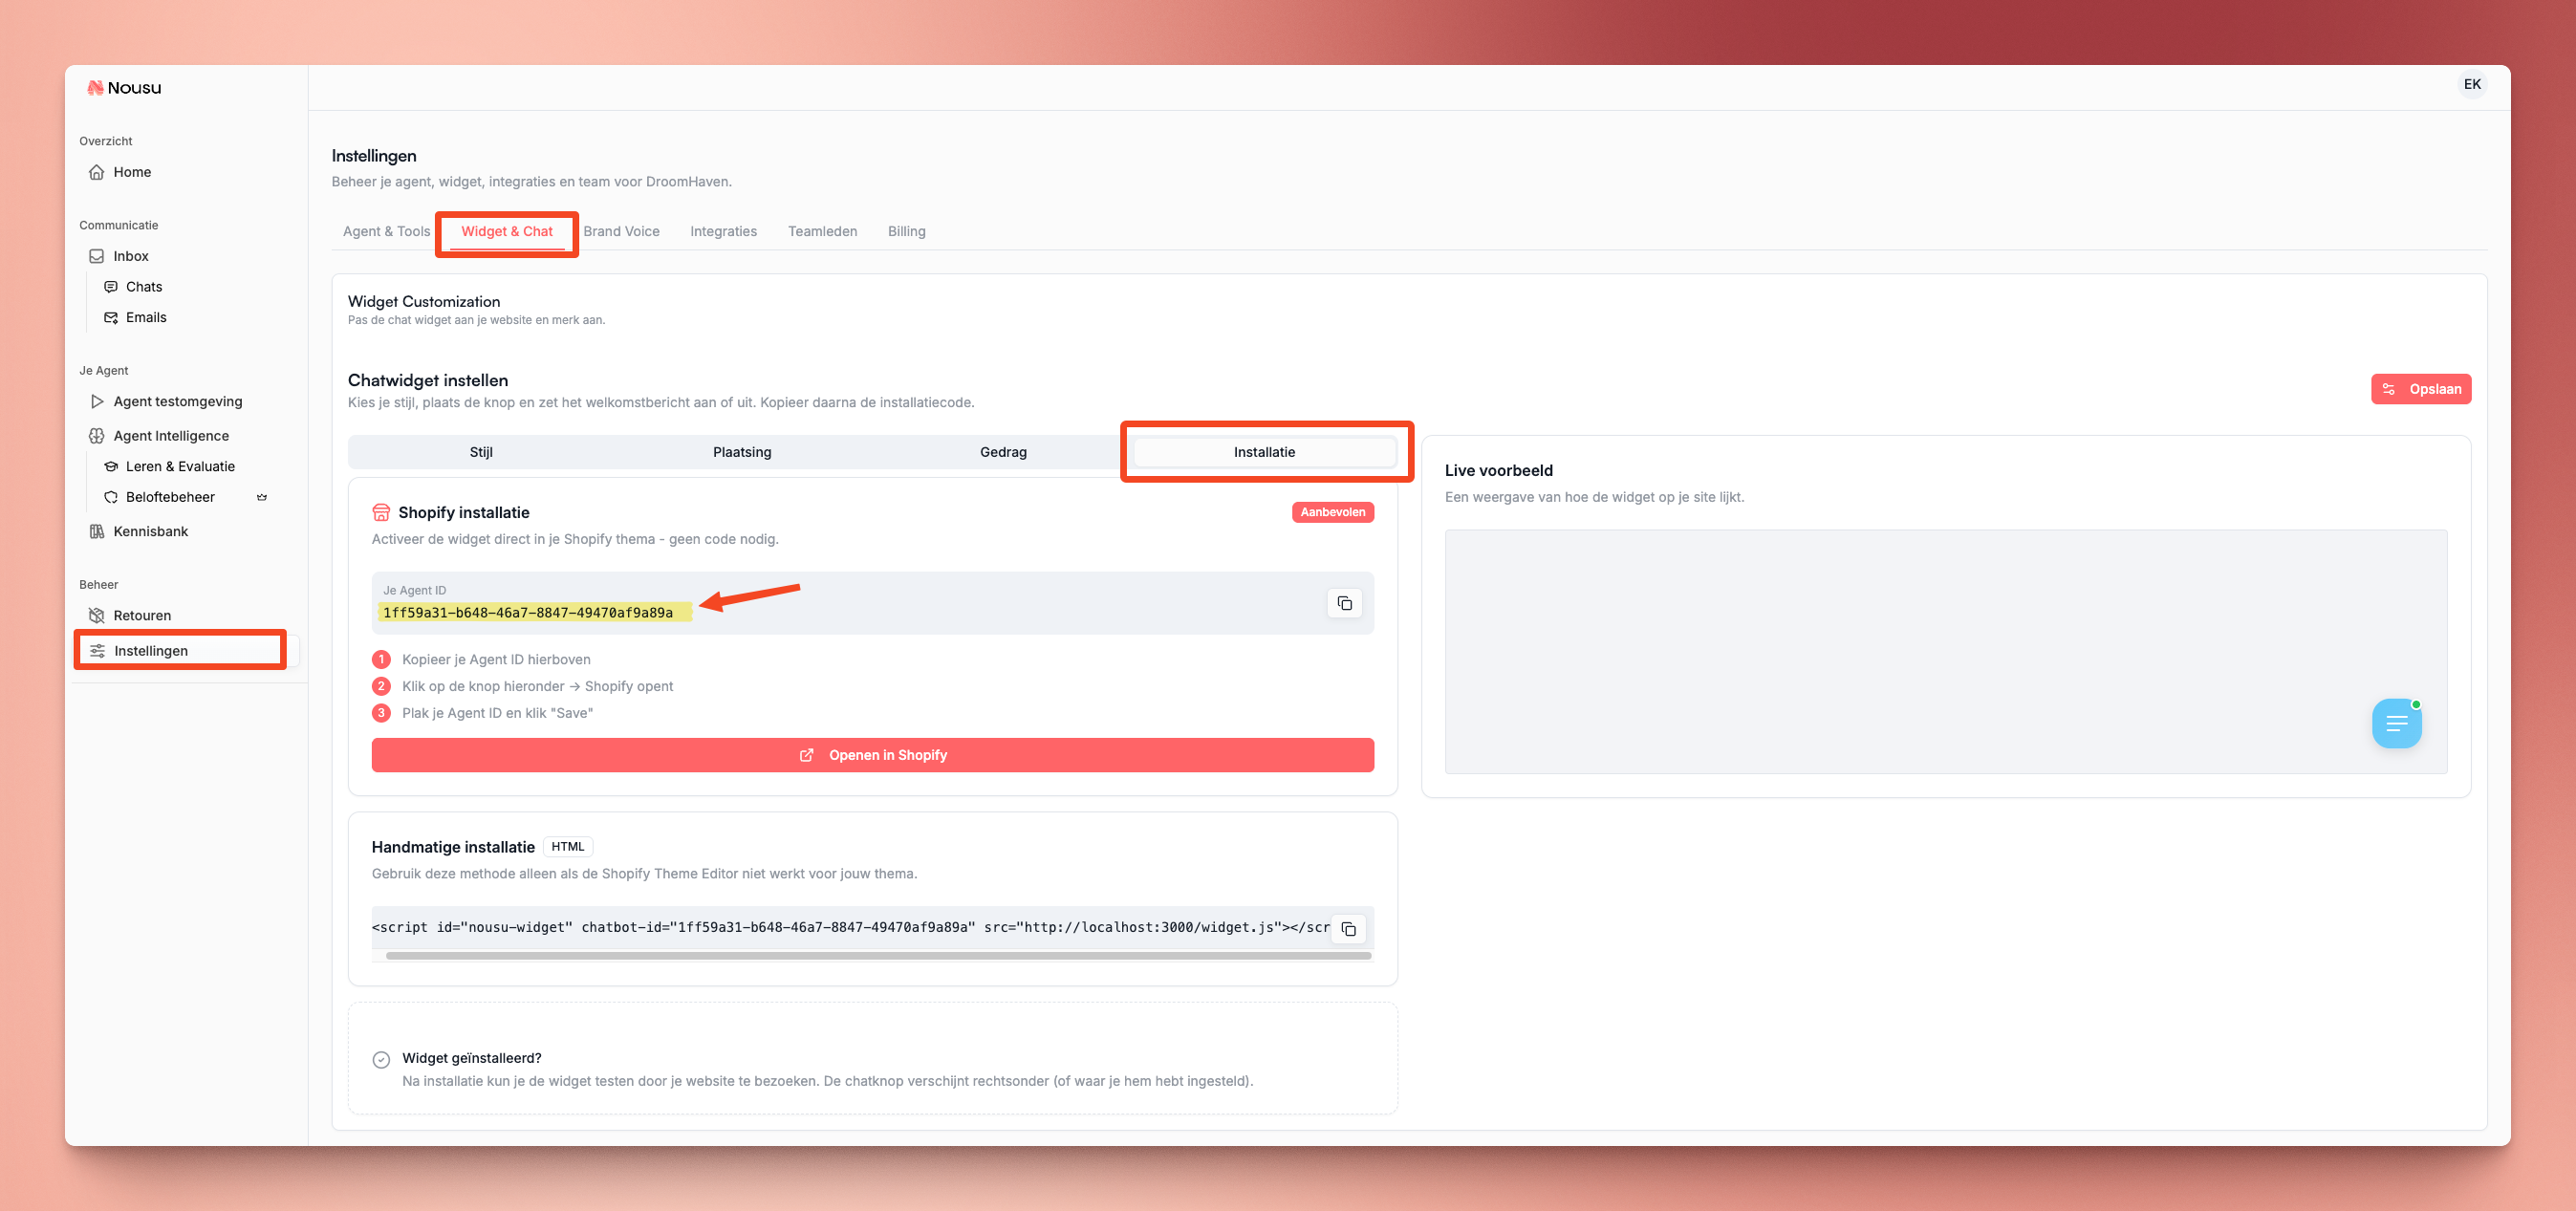Select Agent Intelligence in sidebar
The image size is (2576, 1211).
pyautogui.click(x=170, y=436)
